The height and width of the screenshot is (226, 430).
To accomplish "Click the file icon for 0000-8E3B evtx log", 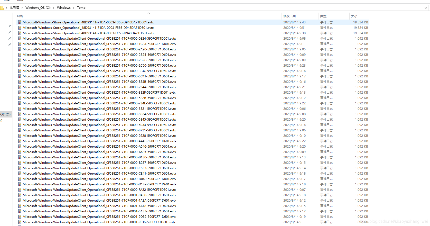I will (x=20, y=82).
